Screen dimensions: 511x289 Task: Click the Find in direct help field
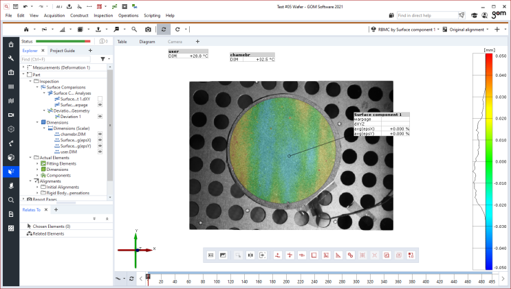pyautogui.click(x=427, y=15)
